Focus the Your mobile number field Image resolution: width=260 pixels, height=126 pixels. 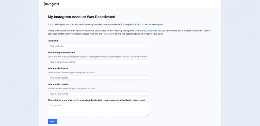pos(98,94)
